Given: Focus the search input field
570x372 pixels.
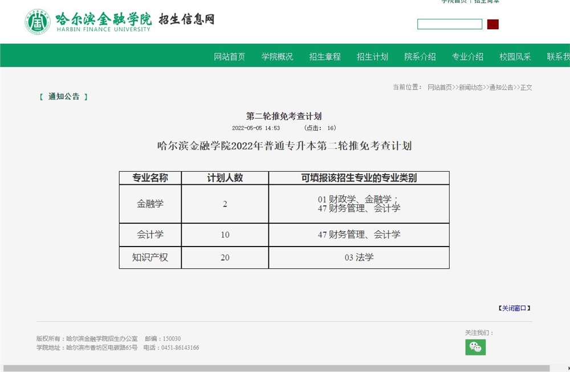Looking at the screenshot, I should pos(450,25).
